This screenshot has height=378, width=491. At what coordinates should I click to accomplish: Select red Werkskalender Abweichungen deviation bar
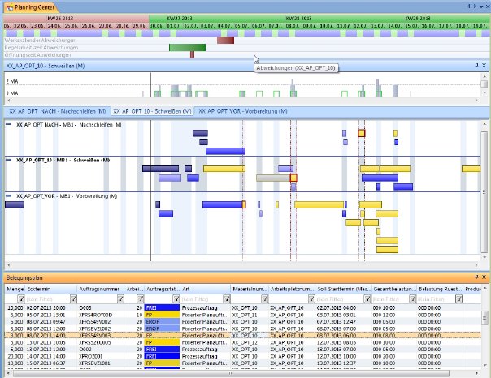click(x=225, y=41)
